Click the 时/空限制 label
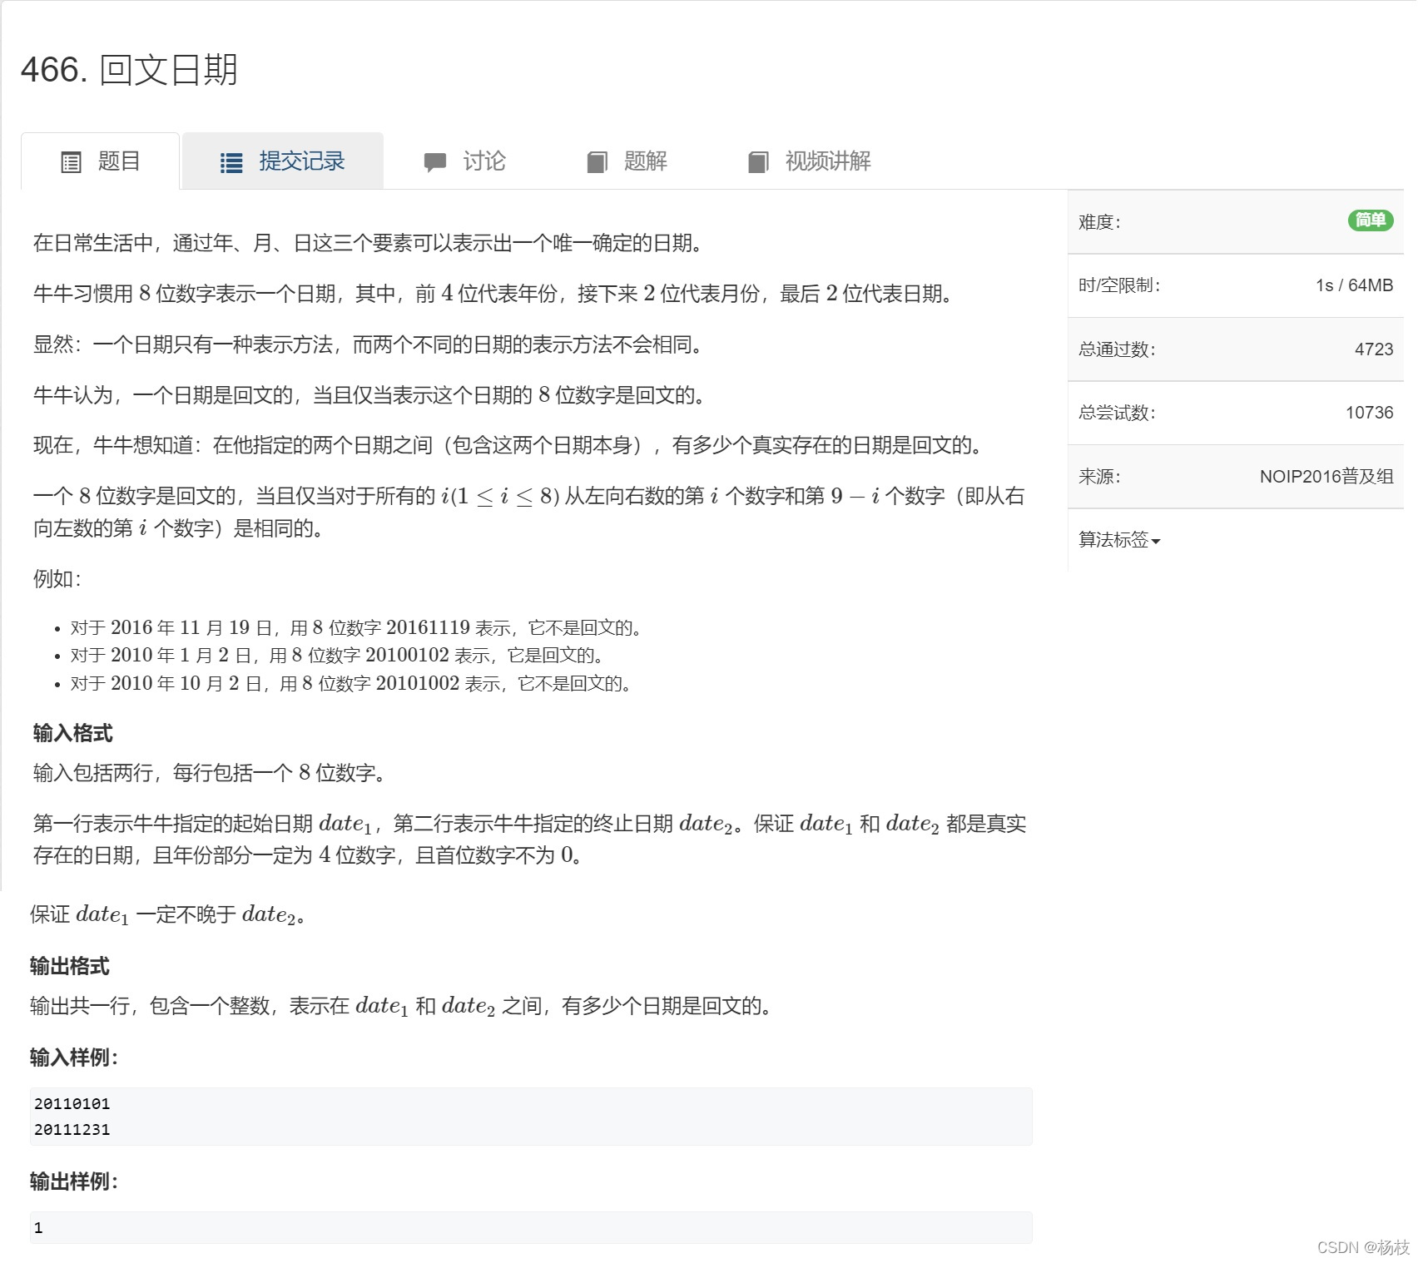1423x1263 pixels. tap(1119, 285)
